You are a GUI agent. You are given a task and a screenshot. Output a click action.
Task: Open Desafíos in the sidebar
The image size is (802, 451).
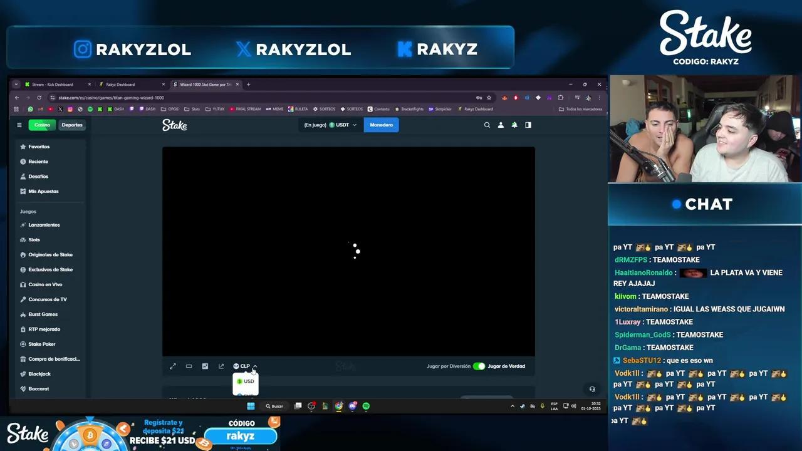click(50, 177)
